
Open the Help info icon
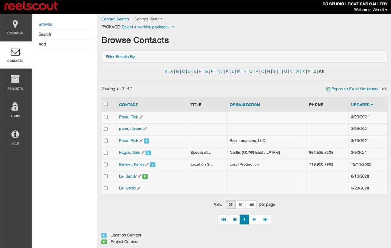tap(15, 134)
